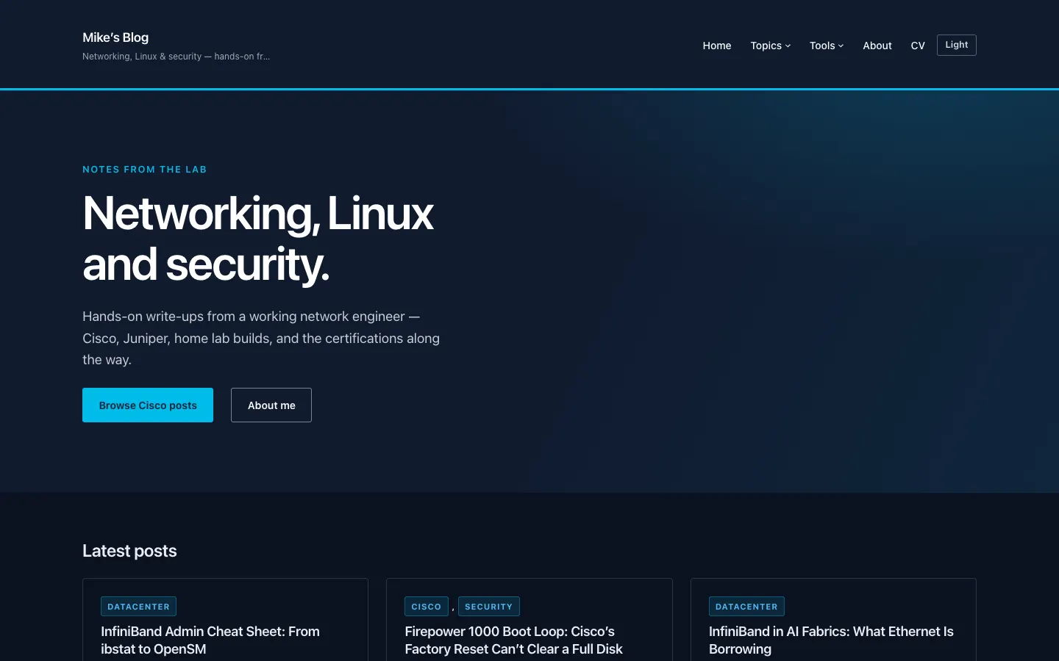
Task: Open the CV page link
Action: 918,46
